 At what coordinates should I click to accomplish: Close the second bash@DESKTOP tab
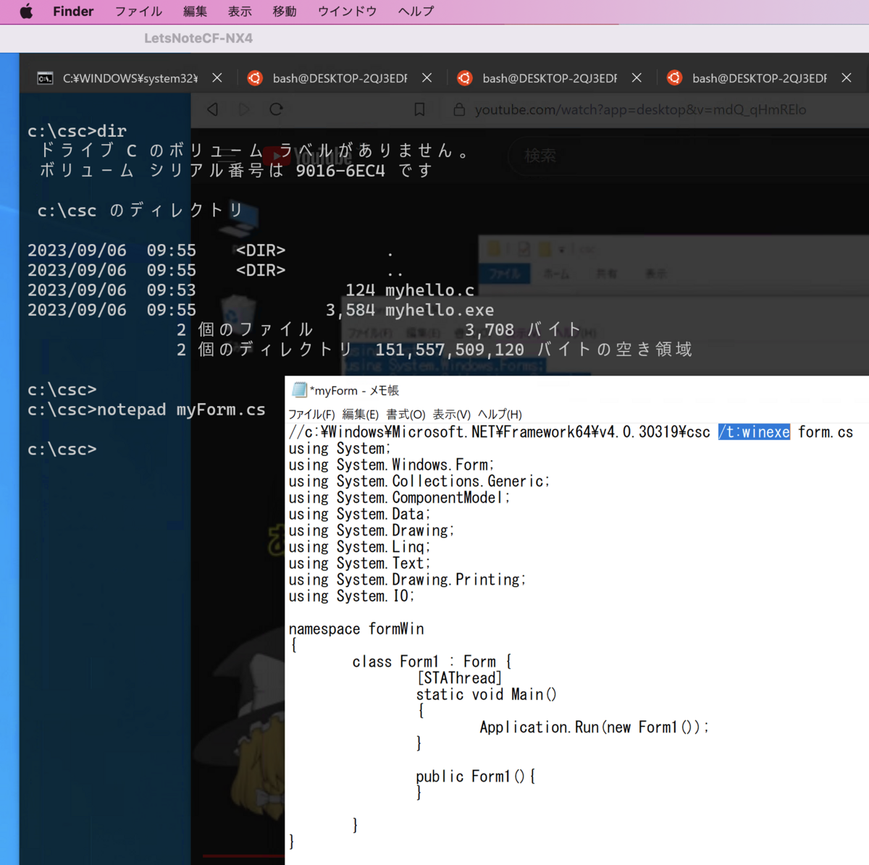[637, 77]
